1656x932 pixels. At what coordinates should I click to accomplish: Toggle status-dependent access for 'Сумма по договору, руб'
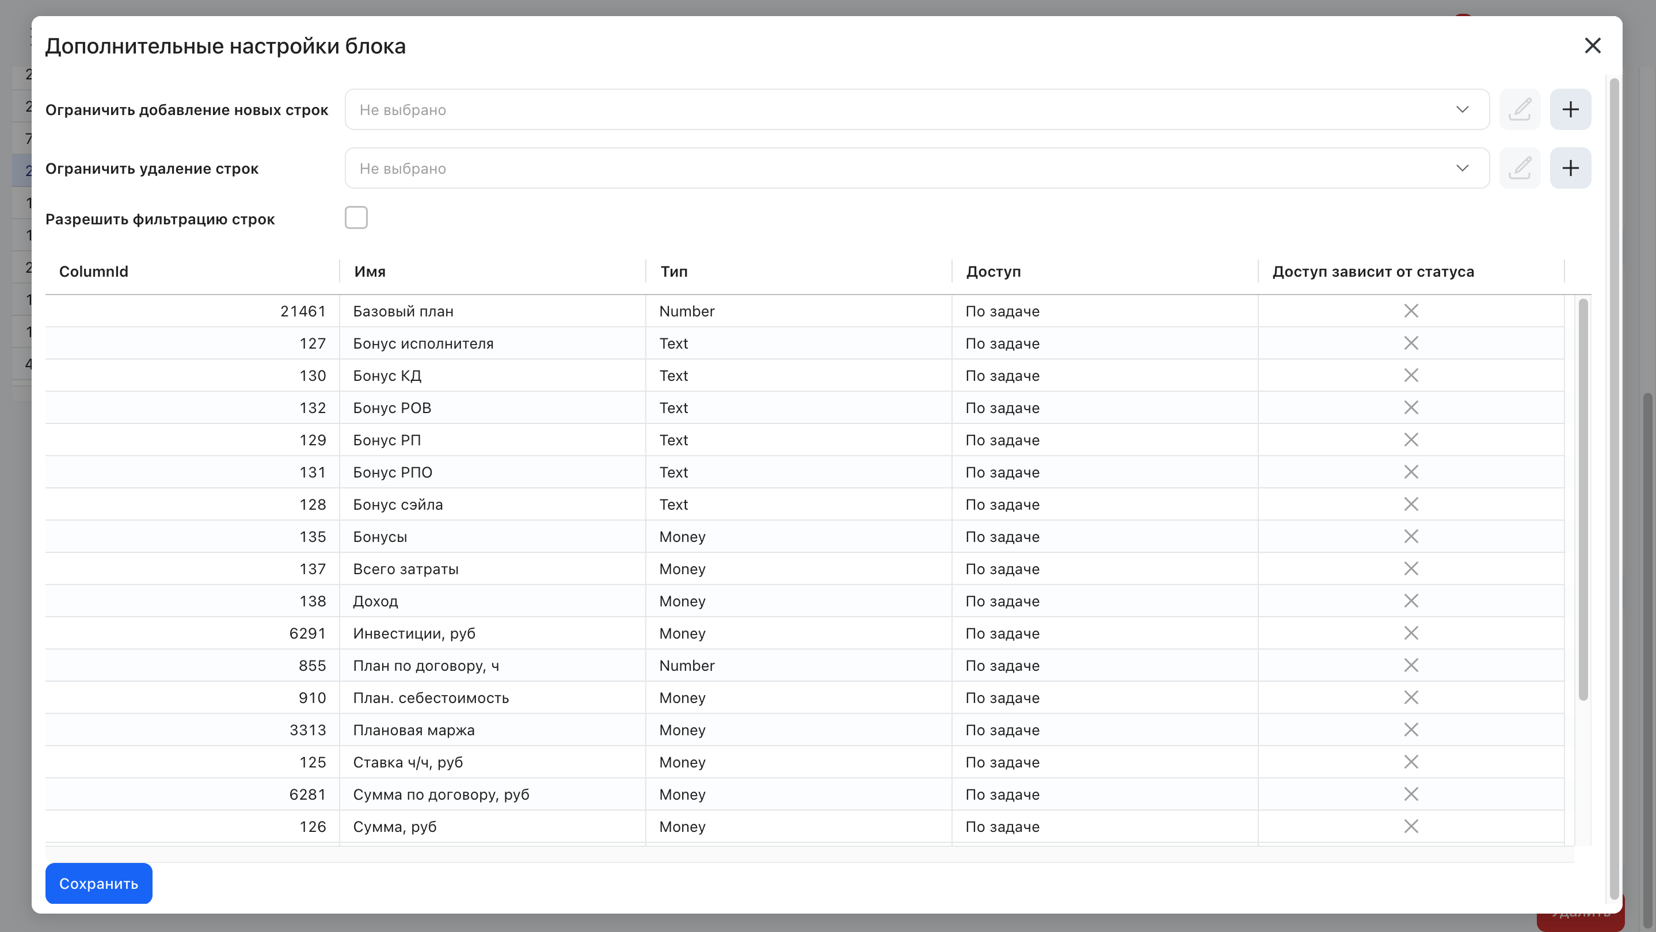coord(1411,794)
